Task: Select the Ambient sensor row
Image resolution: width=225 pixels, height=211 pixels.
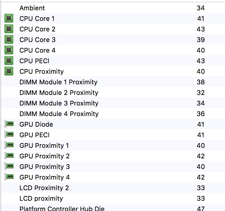Action: click(x=113, y=8)
